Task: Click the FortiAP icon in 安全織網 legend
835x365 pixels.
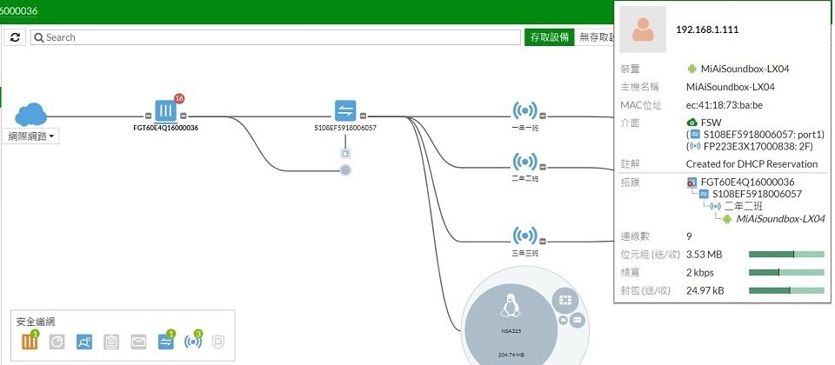Action: 193,342
